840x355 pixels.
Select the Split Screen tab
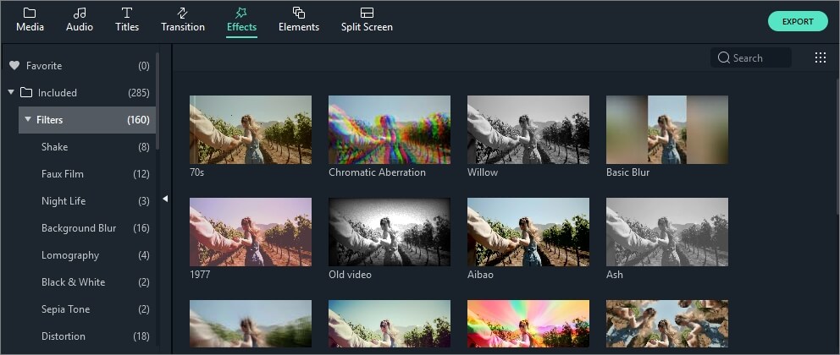(367, 19)
